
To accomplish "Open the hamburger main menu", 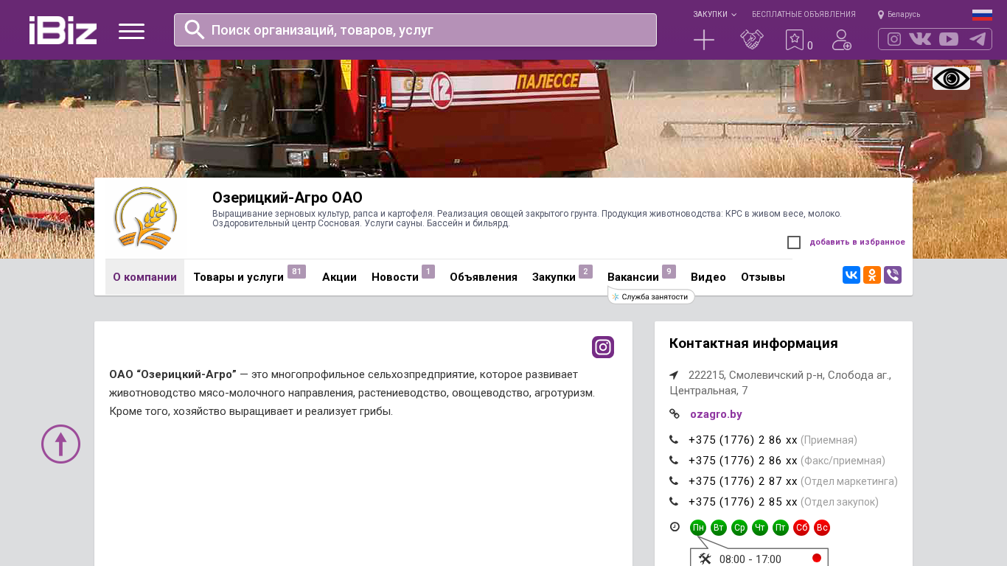I will pyautogui.click(x=132, y=31).
